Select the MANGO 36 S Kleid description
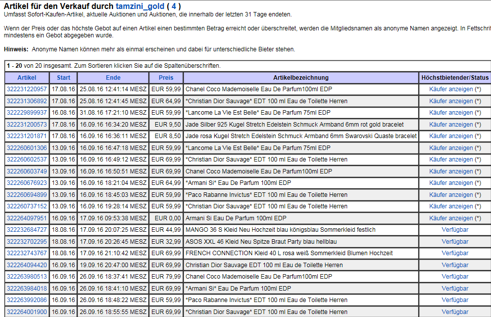This screenshot has width=491, height=317. tap(280, 230)
